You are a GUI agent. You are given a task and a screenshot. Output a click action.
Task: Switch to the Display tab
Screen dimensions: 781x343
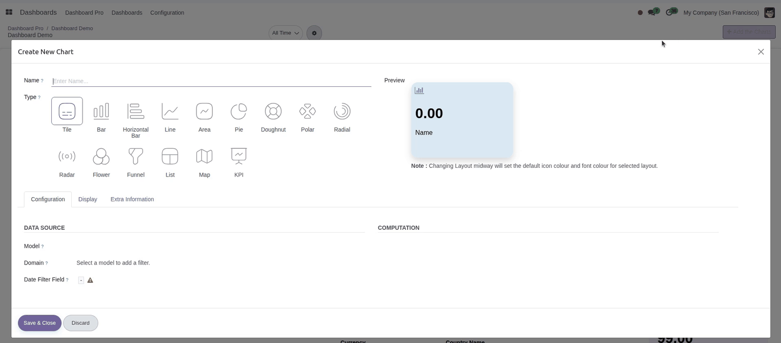tap(88, 199)
